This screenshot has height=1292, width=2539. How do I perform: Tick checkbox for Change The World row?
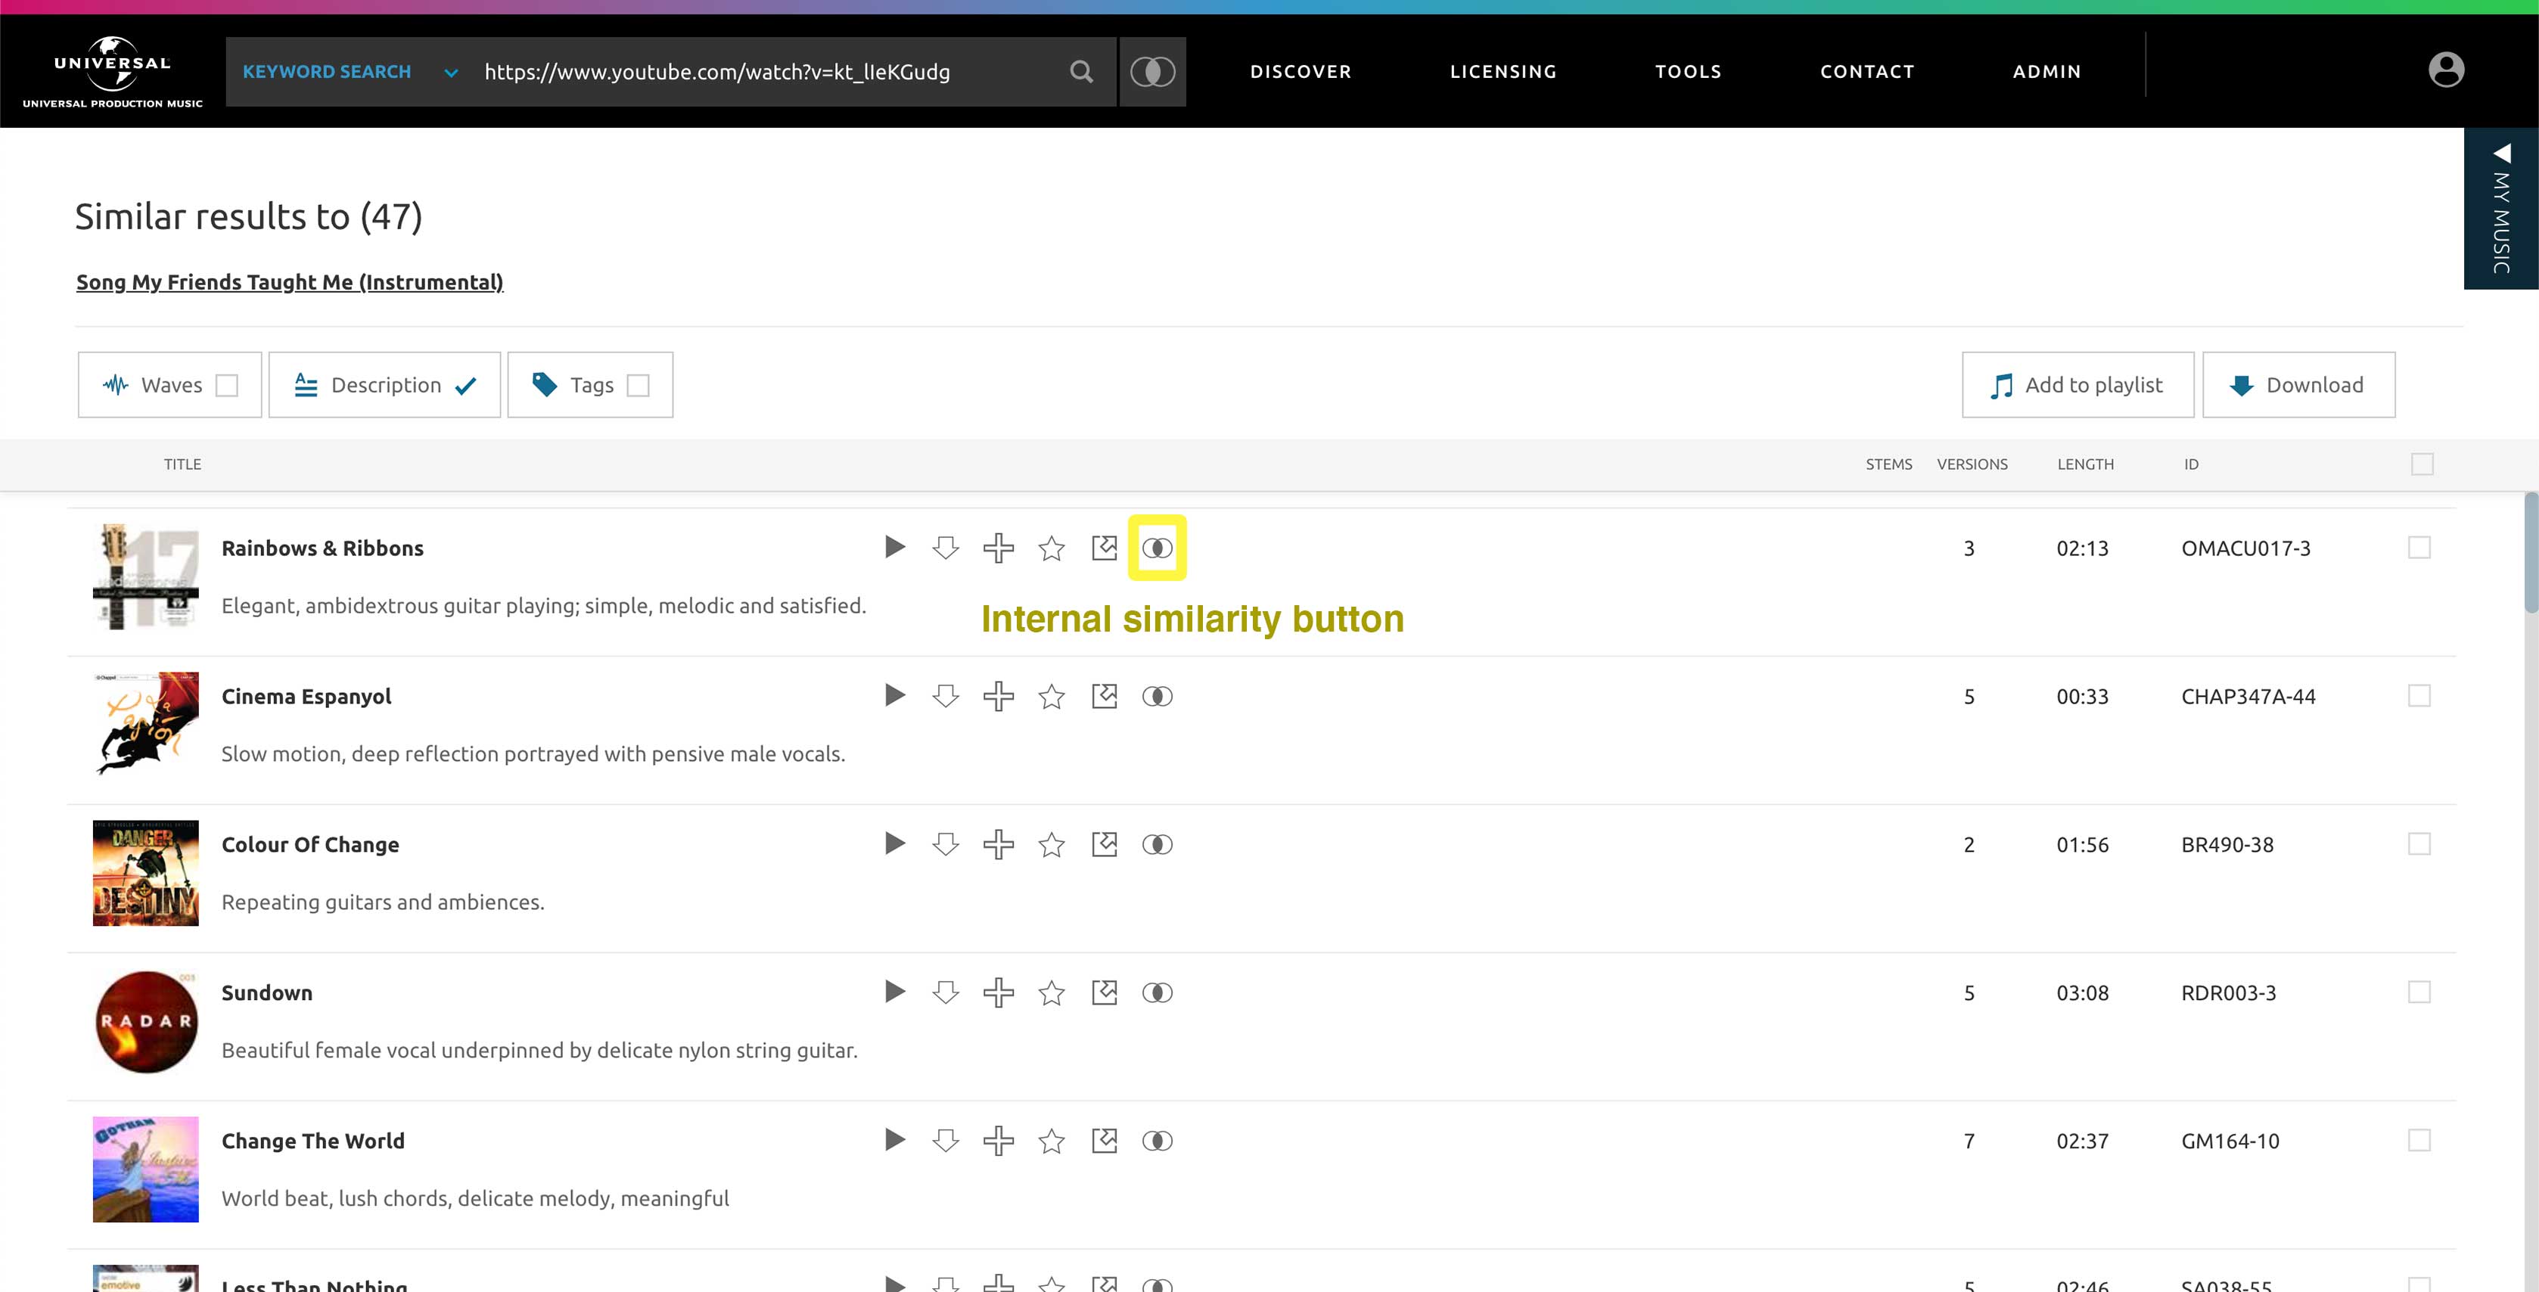(x=2419, y=1140)
